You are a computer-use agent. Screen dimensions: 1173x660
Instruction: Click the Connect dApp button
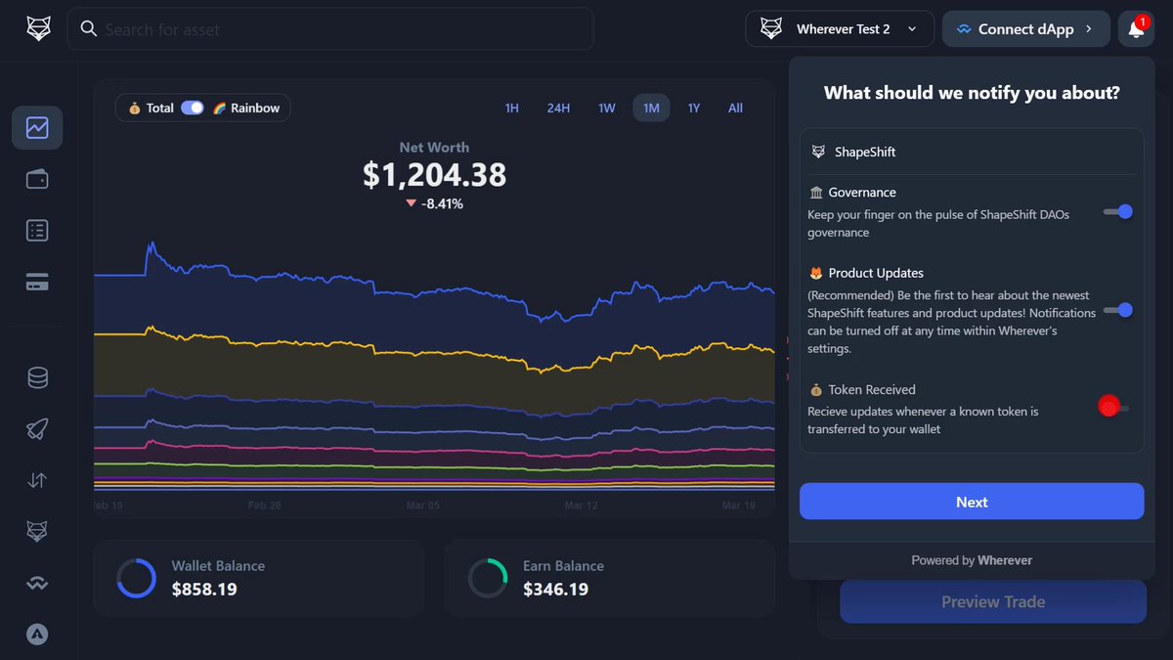pos(1025,29)
